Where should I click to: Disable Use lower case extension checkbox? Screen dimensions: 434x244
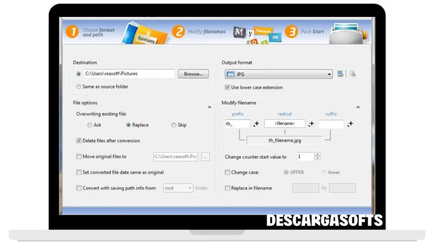(x=228, y=87)
